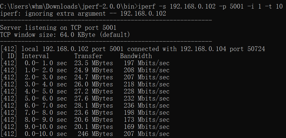
Task: Click the Interval column header
Action: pos(35,56)
